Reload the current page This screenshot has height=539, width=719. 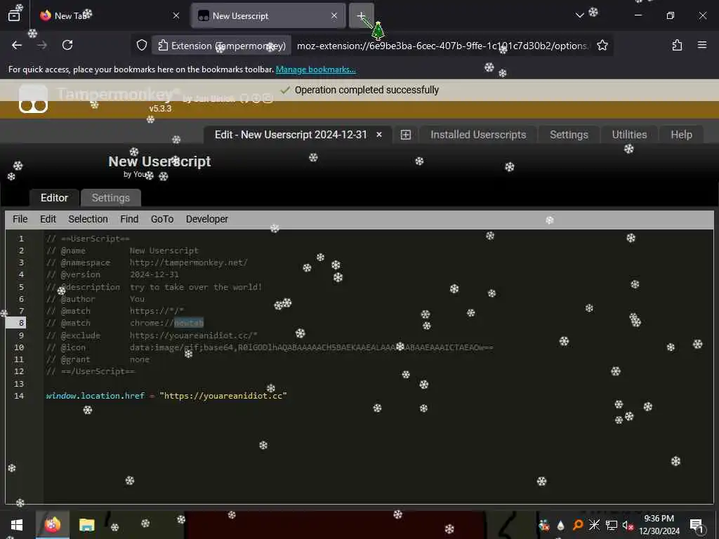pyautogui.click(x=67, y=46)
